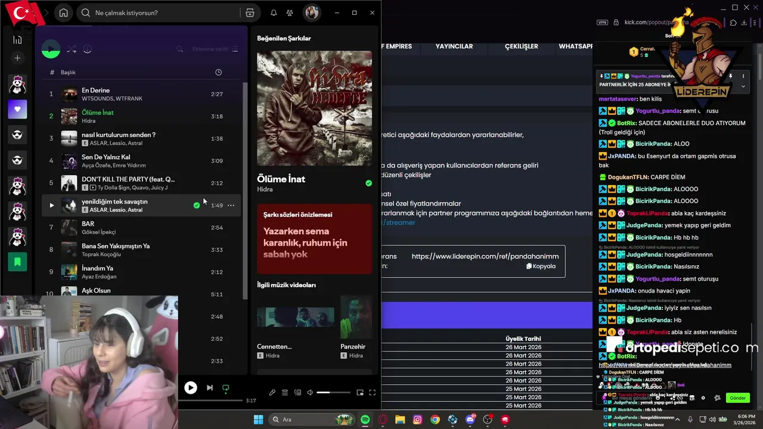Toggle liked checkmark on 'yenildiğim tek savaştın'
This screenshot has width=763, height=429.
pos(197,205)
